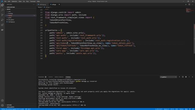Open the Help menu
This screenshot has width=195, height=110.
(38, 1)
